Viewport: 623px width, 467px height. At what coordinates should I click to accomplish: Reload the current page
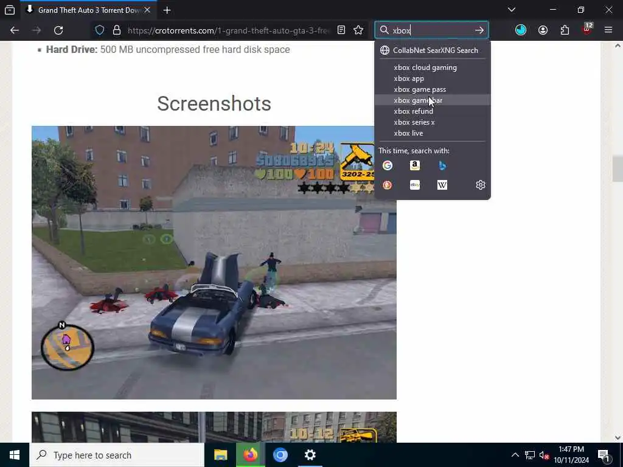point(58,30)
